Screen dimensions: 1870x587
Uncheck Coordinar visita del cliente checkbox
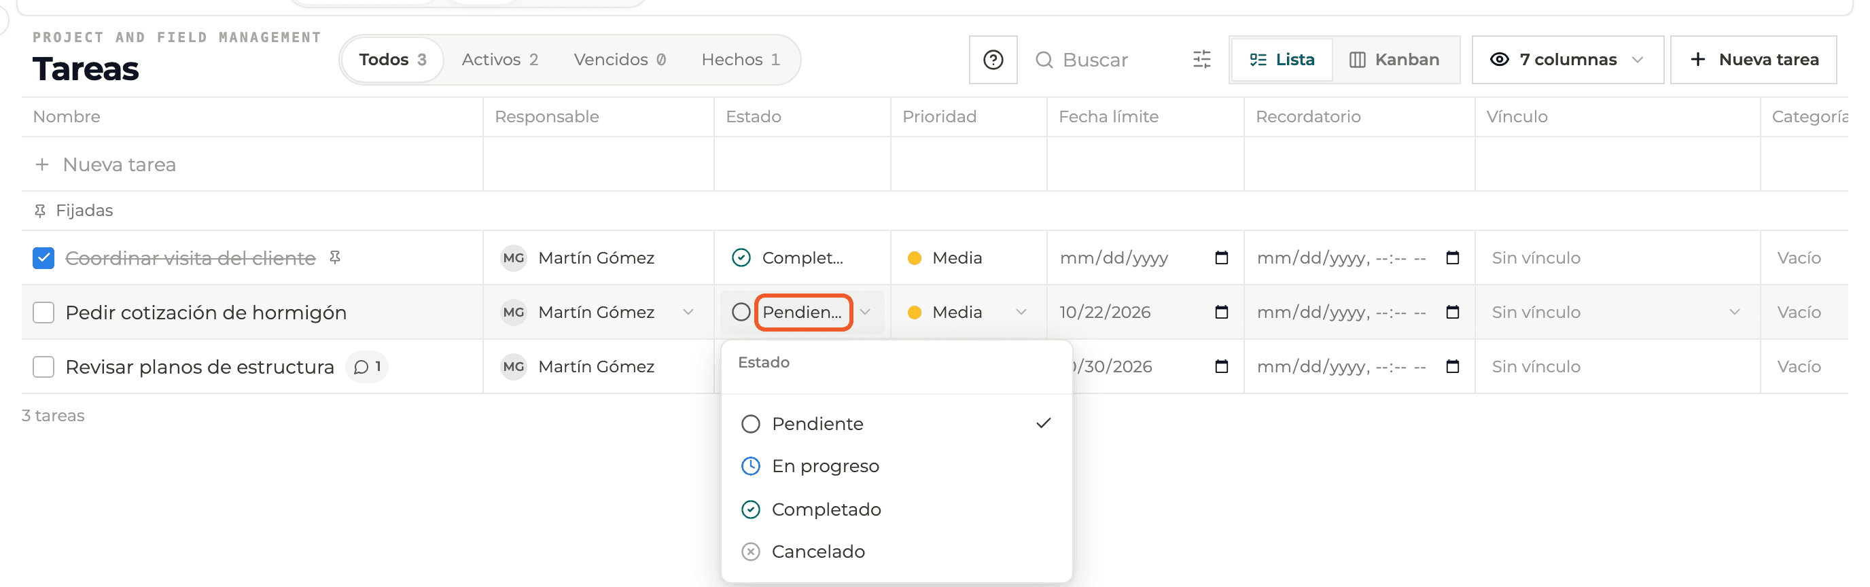[x=43, y=257]
